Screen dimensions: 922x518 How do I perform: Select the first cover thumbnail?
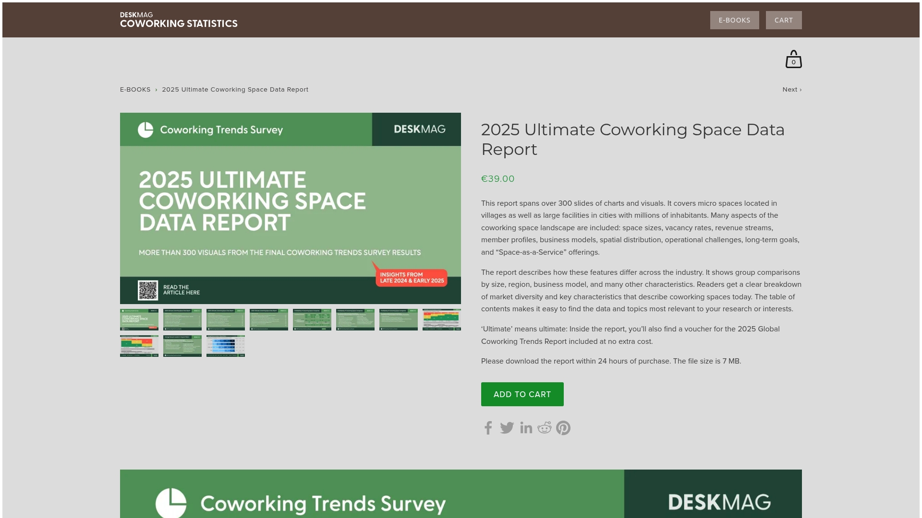(139, 319)
